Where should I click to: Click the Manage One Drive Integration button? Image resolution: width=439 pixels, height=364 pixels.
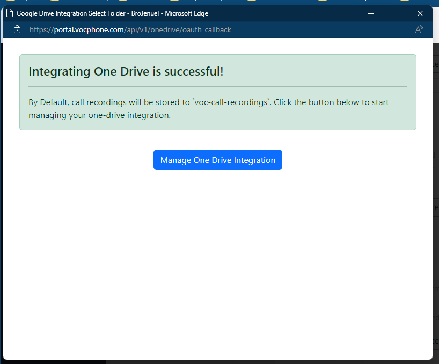point(217,160)
